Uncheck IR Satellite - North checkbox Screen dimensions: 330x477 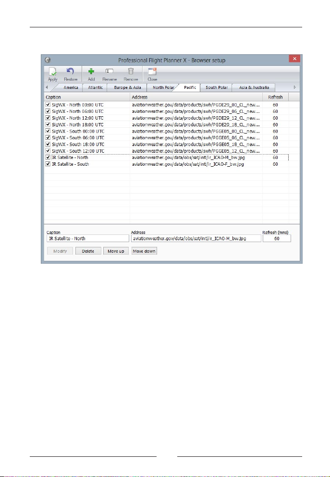(x=48, y=157)
